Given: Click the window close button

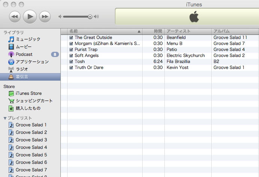Looking at the screenshot, I should [x=6, y=4].
